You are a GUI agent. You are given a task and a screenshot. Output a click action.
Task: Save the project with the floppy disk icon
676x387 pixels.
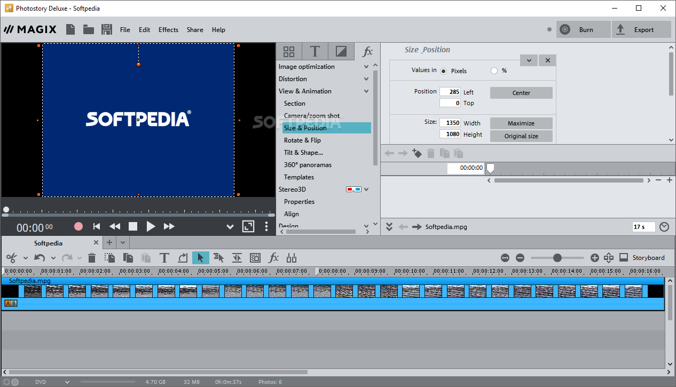pyautogui.click(x=107, y=29)
